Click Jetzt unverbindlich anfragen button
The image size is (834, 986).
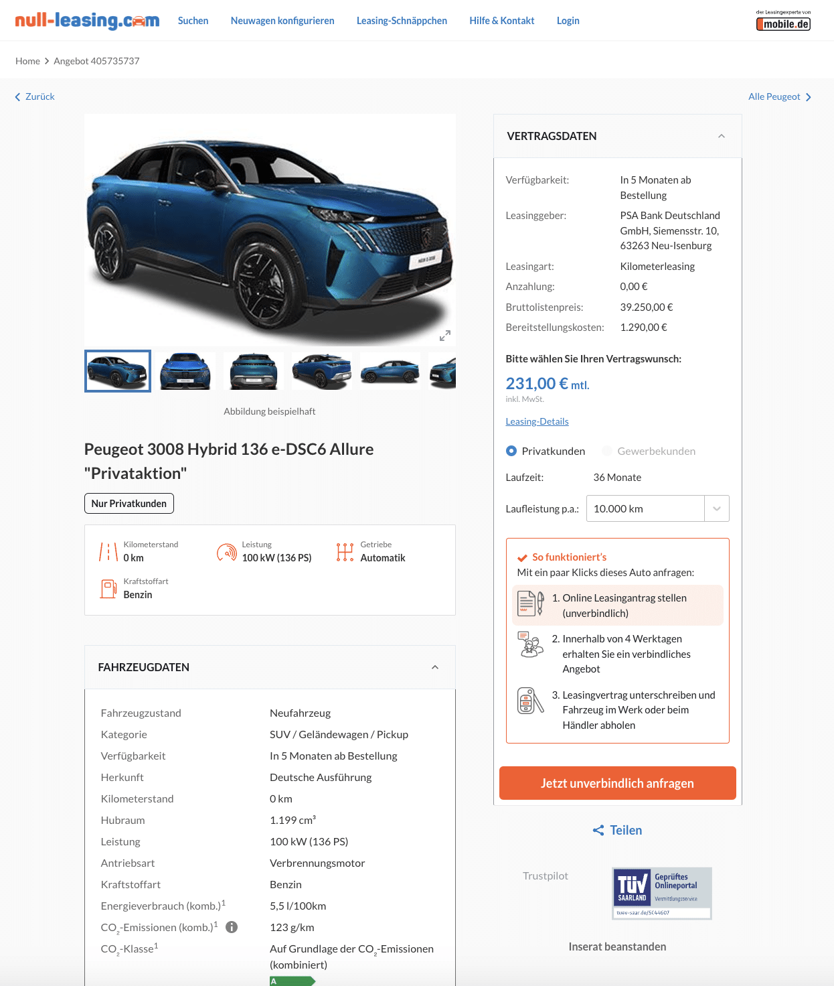[617, 783]
